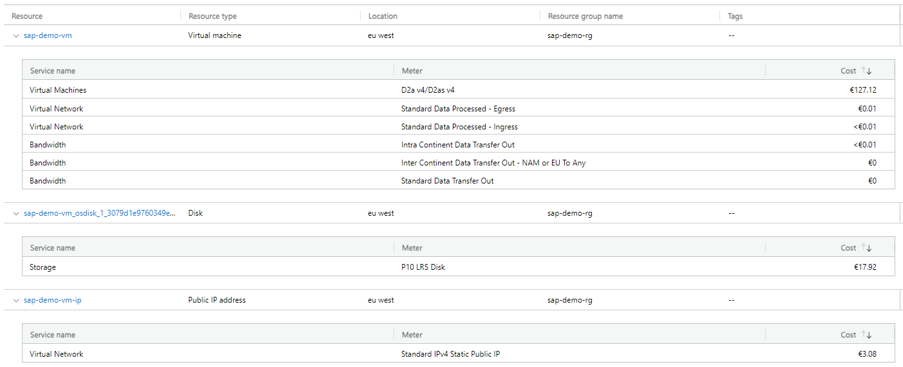
Task: Click the Virtual Network cell for Egress row
Action: tap(57, 109)
